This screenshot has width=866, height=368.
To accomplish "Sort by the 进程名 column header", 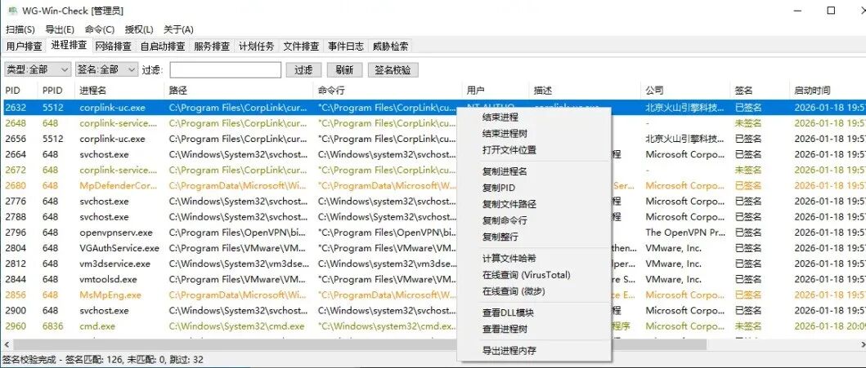I will pos(119,91).
